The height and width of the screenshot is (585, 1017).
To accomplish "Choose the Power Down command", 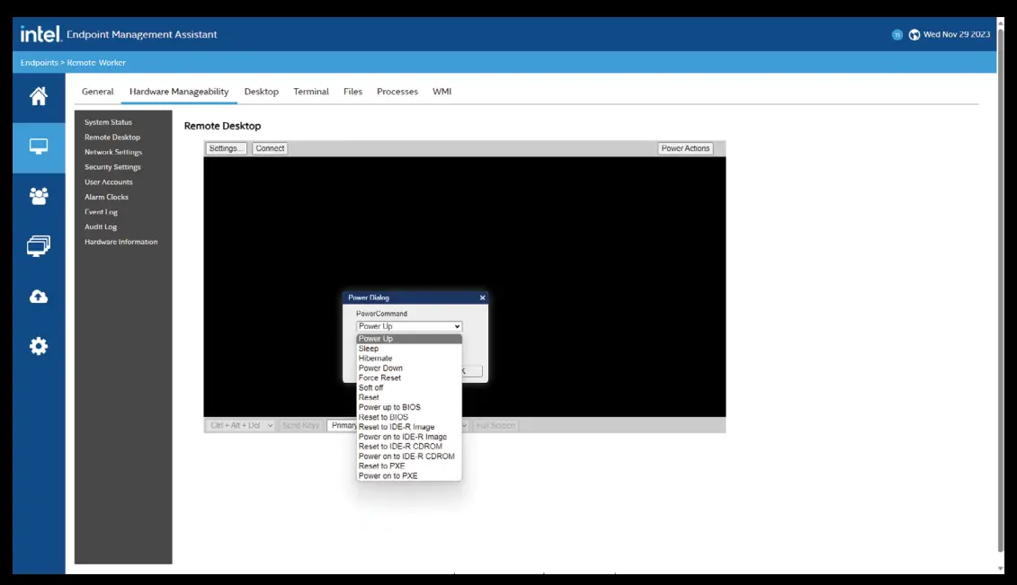I will pos(408,368).
